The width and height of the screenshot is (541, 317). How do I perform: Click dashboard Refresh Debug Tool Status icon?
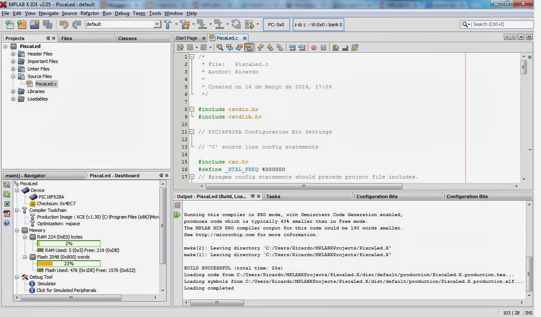[7, 194]
